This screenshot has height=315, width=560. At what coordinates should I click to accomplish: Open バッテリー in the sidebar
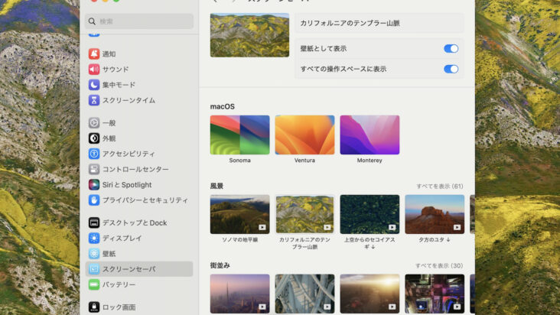coord(139,284)
